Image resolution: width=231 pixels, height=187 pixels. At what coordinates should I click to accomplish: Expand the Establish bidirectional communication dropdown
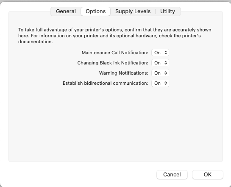[x=160, y=83]
